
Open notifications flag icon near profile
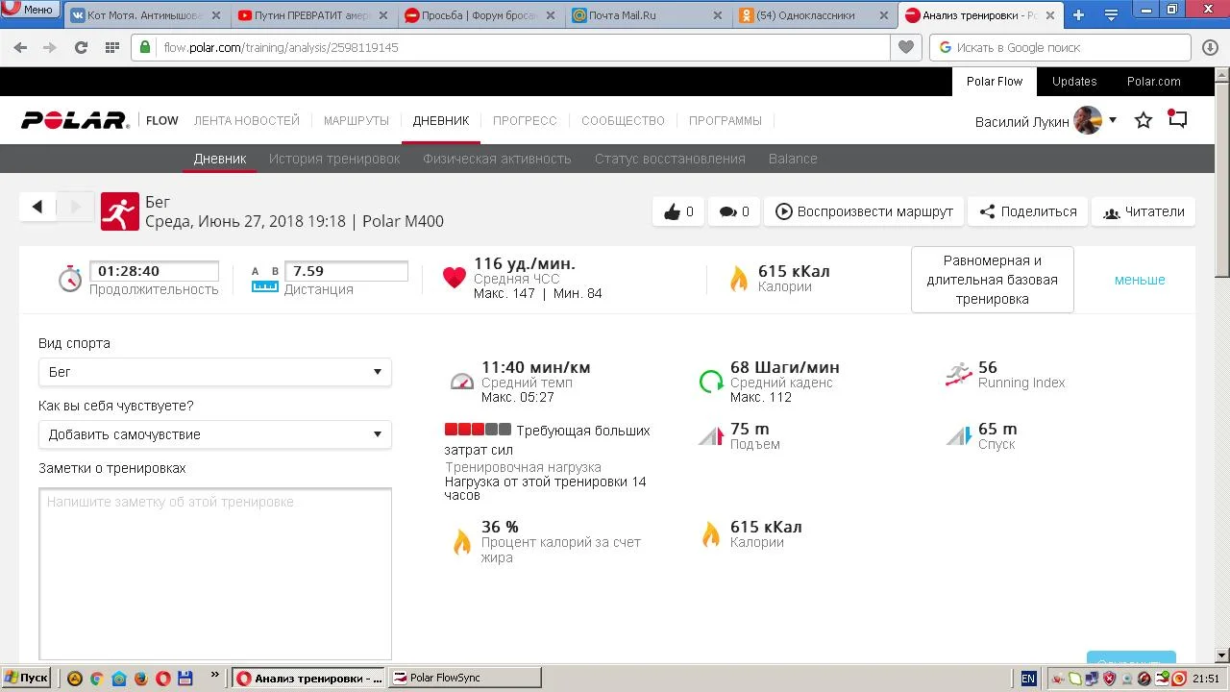click(1177, 119)
